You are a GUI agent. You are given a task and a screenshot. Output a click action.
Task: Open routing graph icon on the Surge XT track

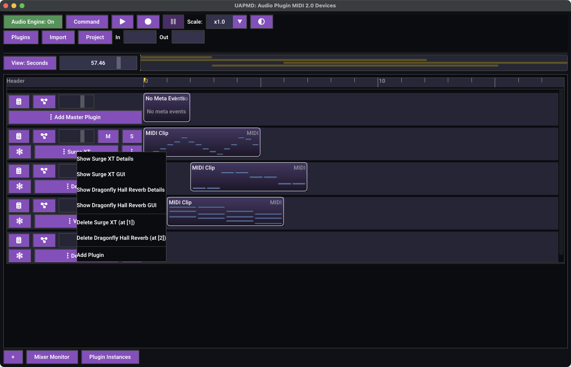click(44, 136)
